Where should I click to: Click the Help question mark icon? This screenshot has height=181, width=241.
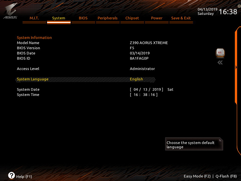click(11, 175)
